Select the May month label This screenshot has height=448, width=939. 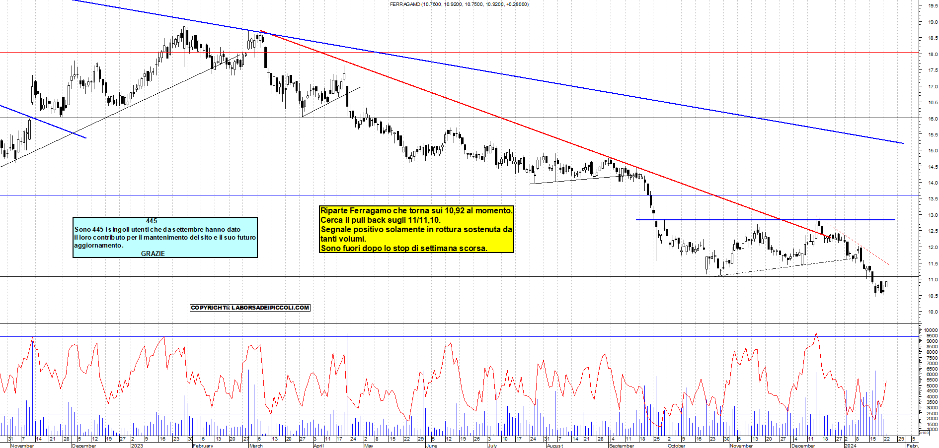(x=369, y=446)
